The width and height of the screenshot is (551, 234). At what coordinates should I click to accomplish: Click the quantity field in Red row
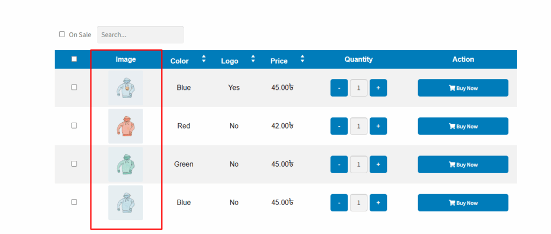pos(359,126)
